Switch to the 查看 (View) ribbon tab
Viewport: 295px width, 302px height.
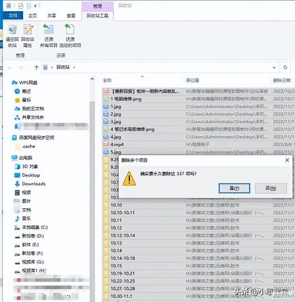71,16
